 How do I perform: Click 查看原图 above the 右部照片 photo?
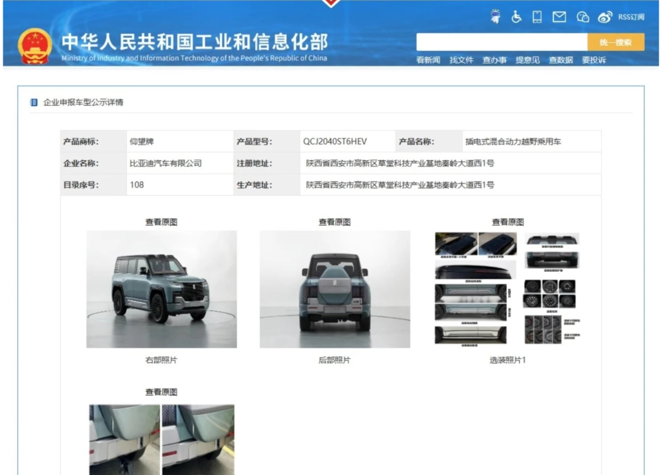coord(161,222)
